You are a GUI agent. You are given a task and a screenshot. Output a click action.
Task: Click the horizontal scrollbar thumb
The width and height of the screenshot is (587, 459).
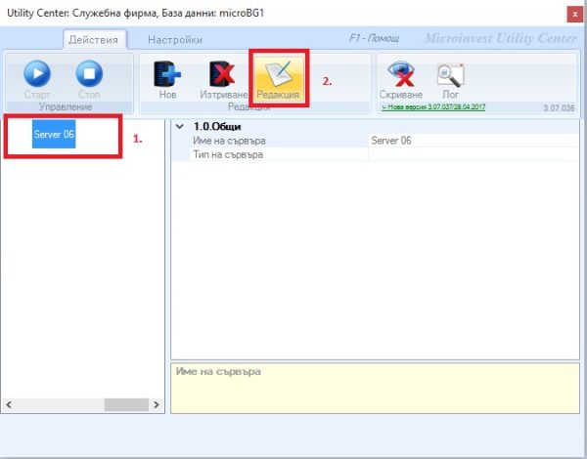(126, 404)
